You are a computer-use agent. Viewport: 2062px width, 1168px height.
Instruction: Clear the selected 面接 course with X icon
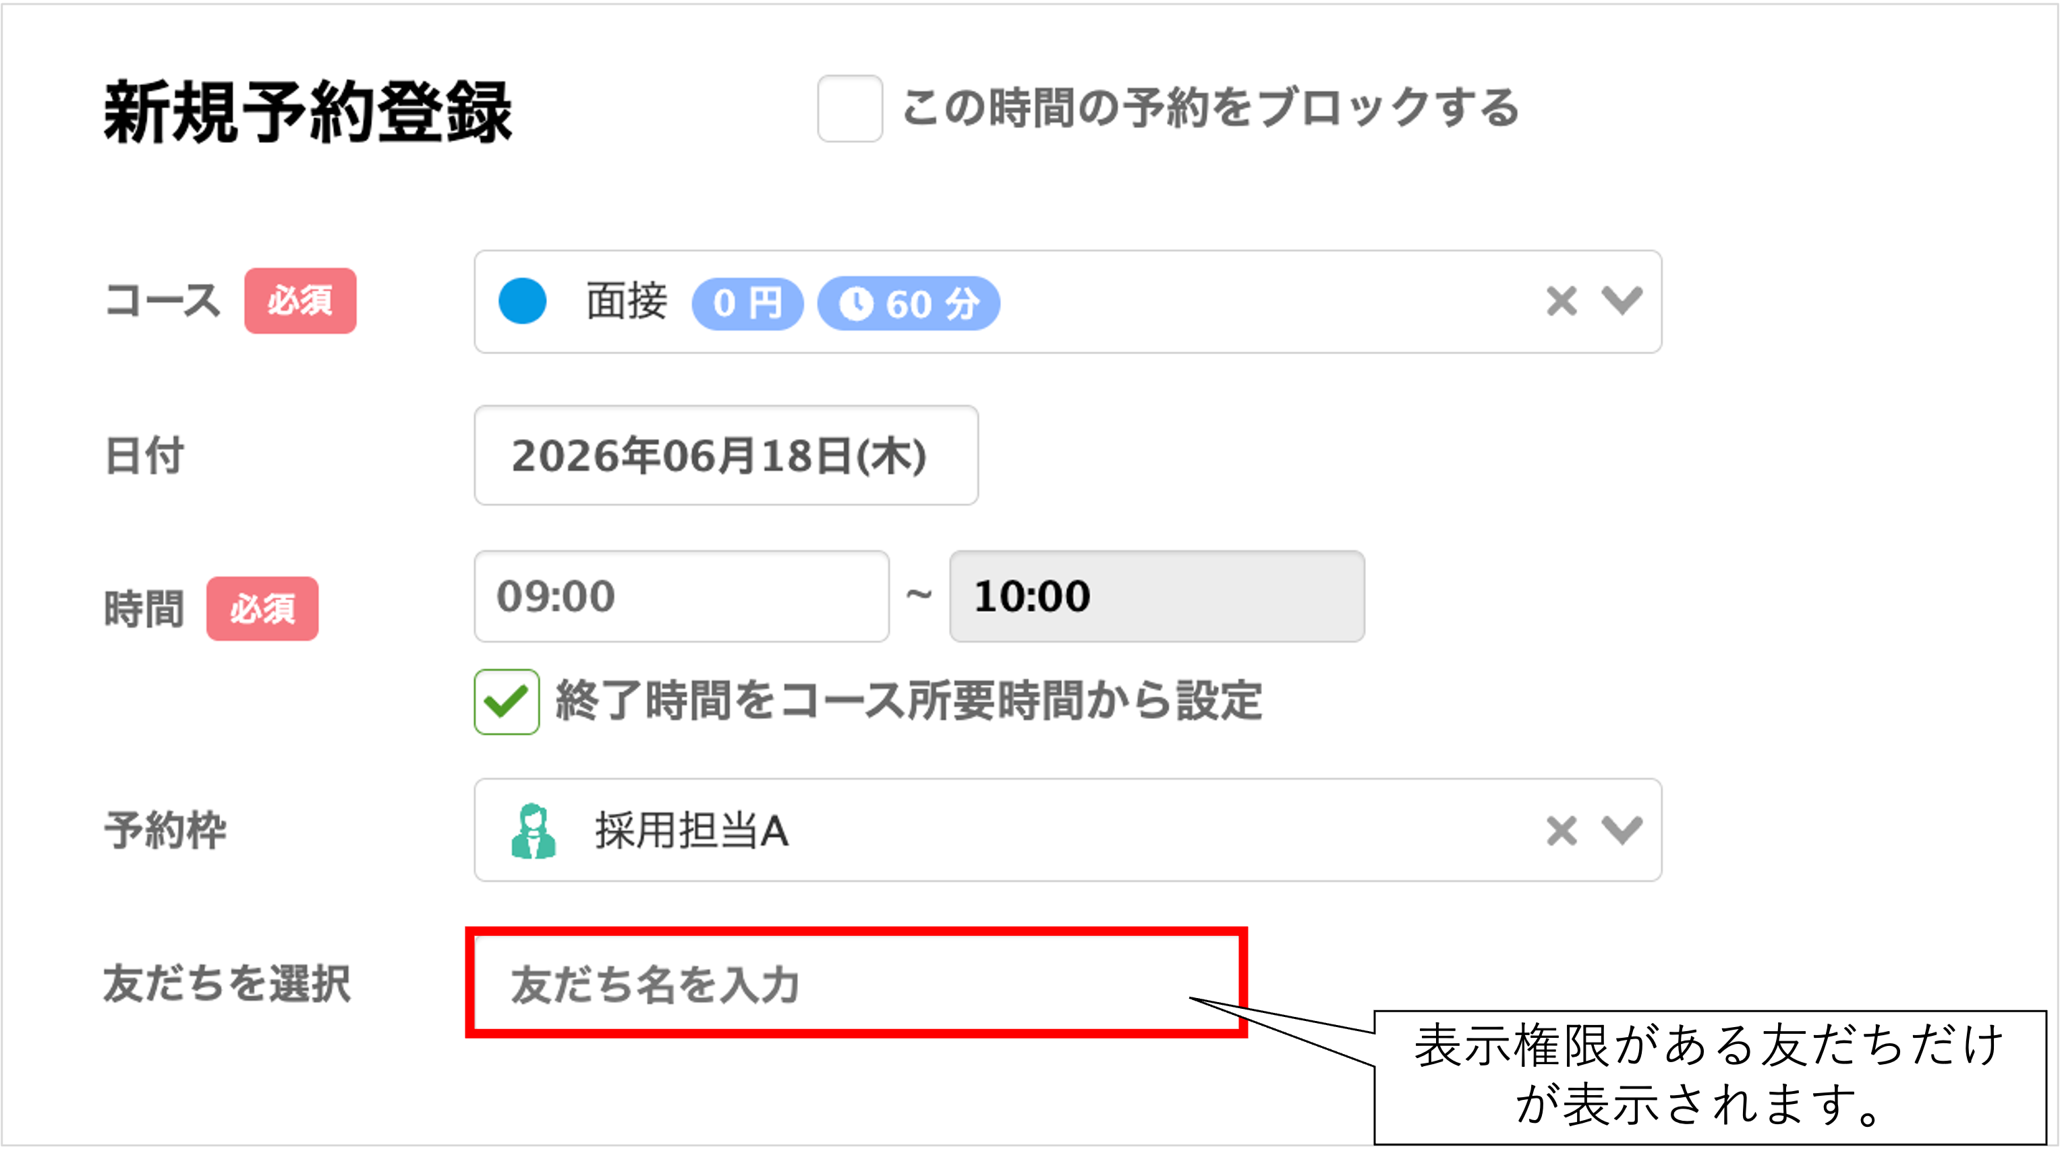(x=1562, y=301)
